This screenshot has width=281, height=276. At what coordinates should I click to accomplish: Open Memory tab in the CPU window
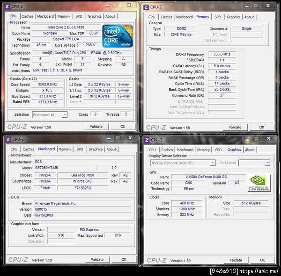tap(64, 16)
